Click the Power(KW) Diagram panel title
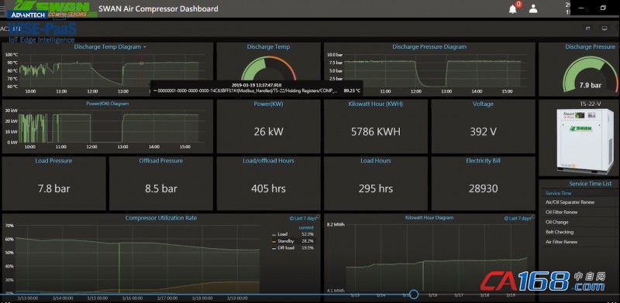Image resolution: width=620 pixels, height=303 pixels. tap(107, 104)
